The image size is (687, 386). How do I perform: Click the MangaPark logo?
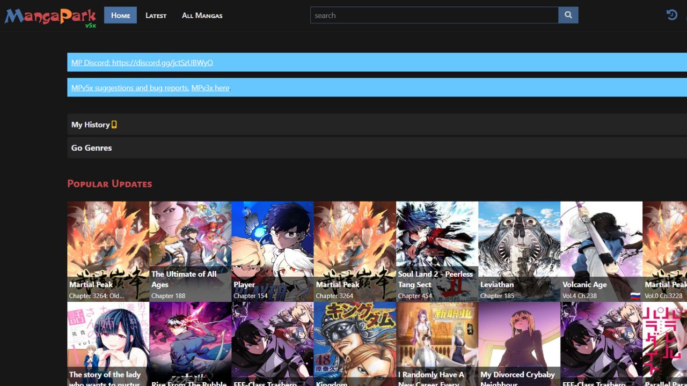tap(50, 16)
